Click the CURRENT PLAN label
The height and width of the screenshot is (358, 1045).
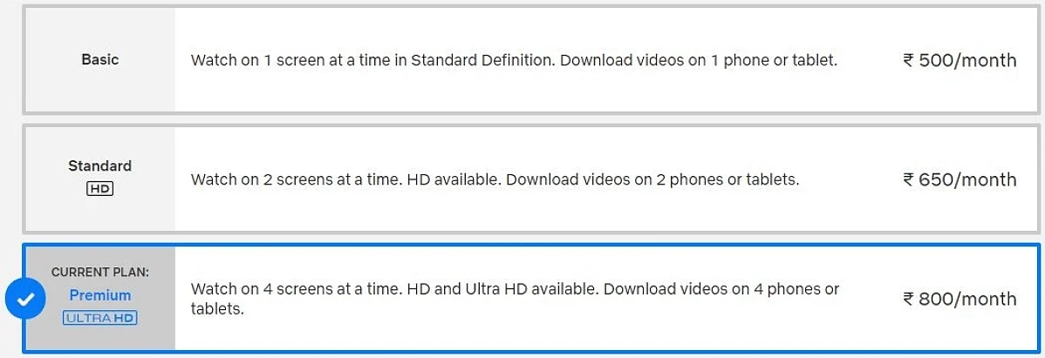100,272
